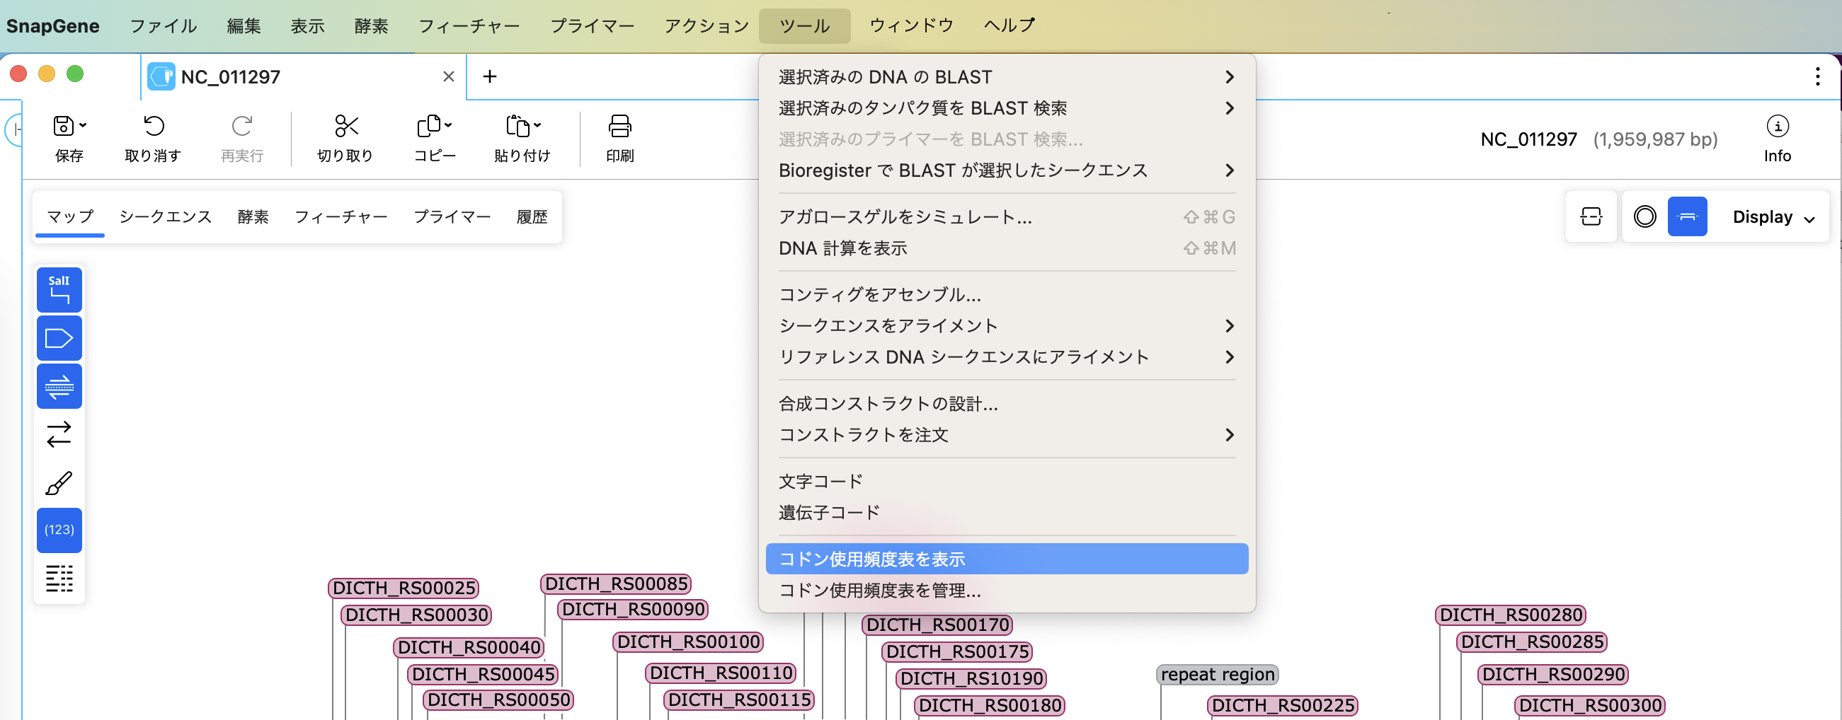The image size is (1842, 720).
Task: Open the feature color brush tool
Action: (x=59, y=482)
